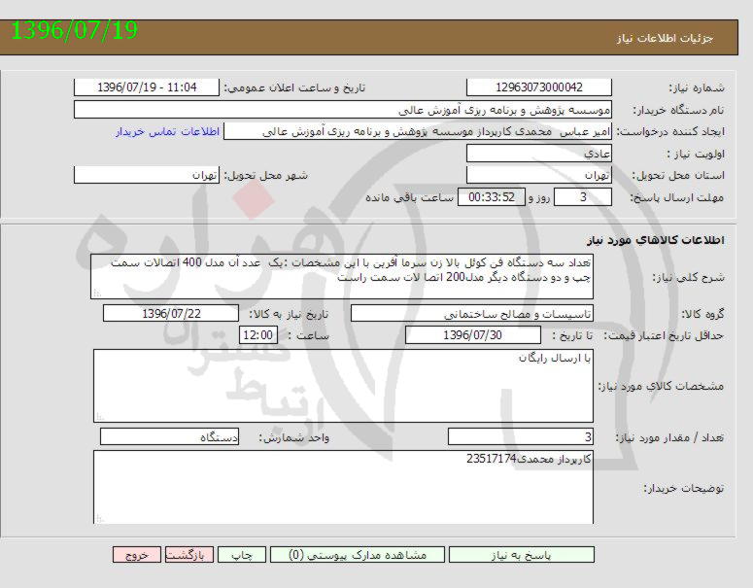Click the خروج exit button

(x=137, y=555)
